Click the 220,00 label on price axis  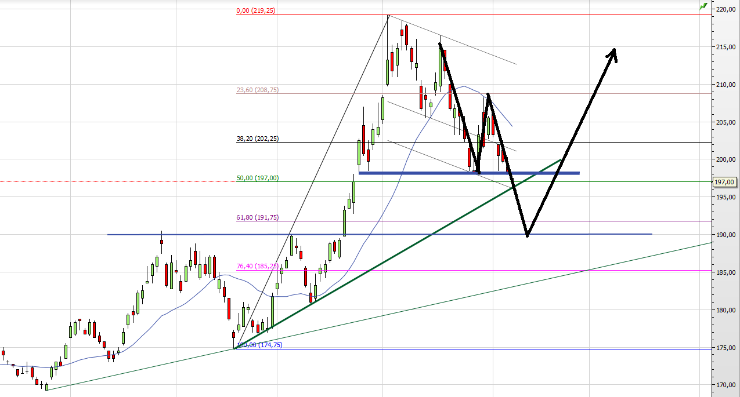point(725,9)
